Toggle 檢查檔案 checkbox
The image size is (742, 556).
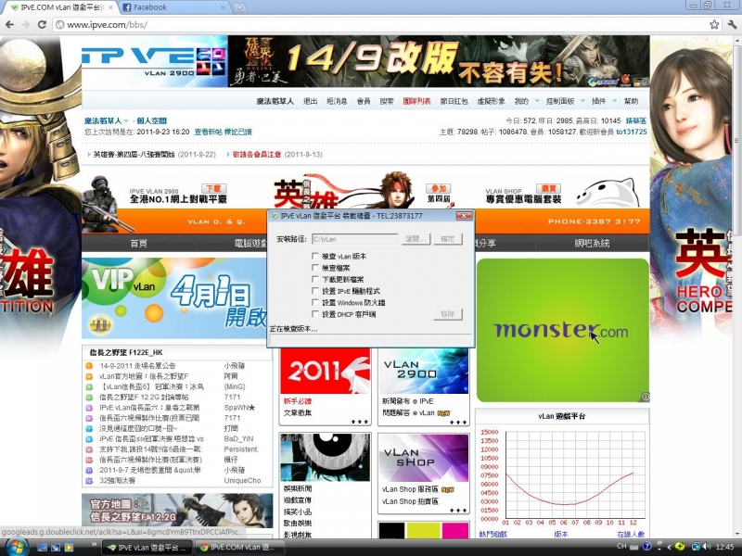pos(315,268)
